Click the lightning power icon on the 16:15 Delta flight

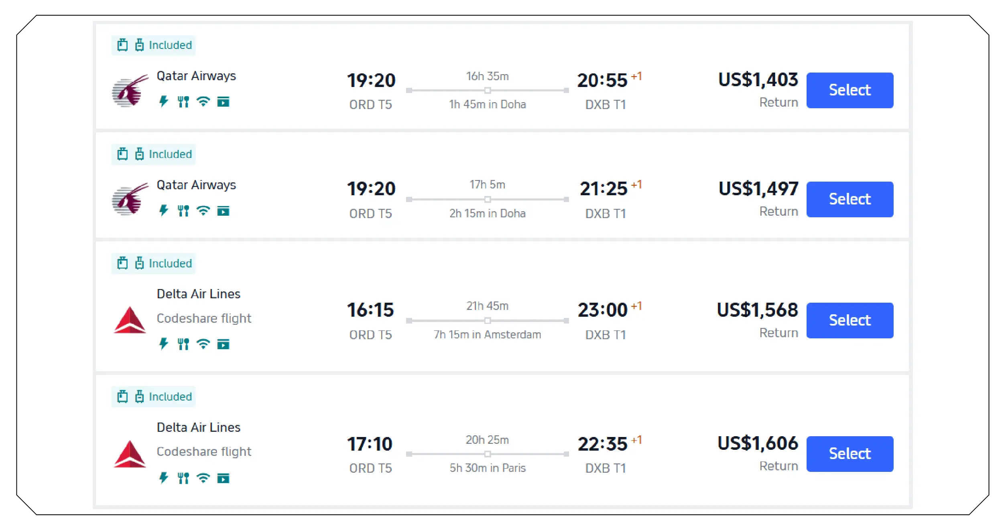tap(163, 344)
